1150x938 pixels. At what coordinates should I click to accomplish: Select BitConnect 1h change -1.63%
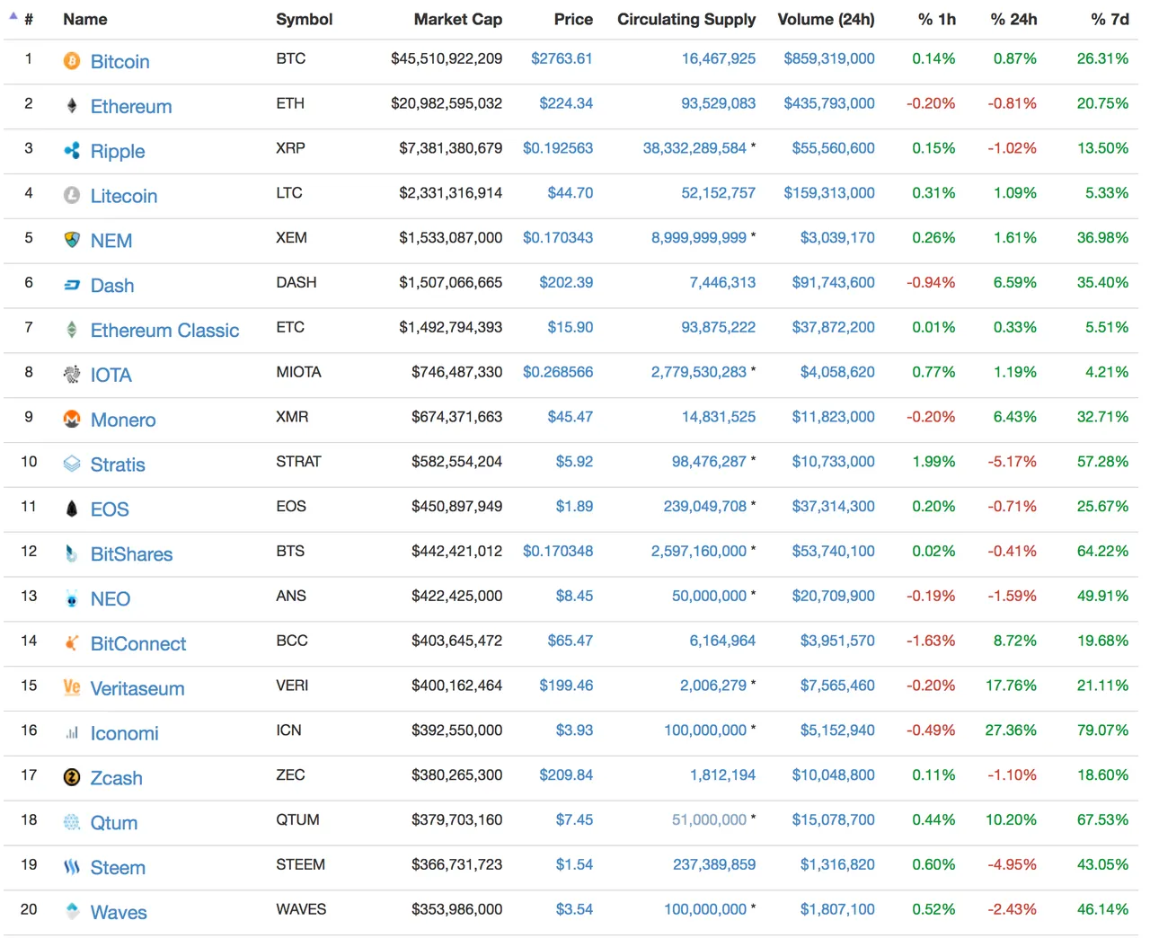click(x=931, y=641)
